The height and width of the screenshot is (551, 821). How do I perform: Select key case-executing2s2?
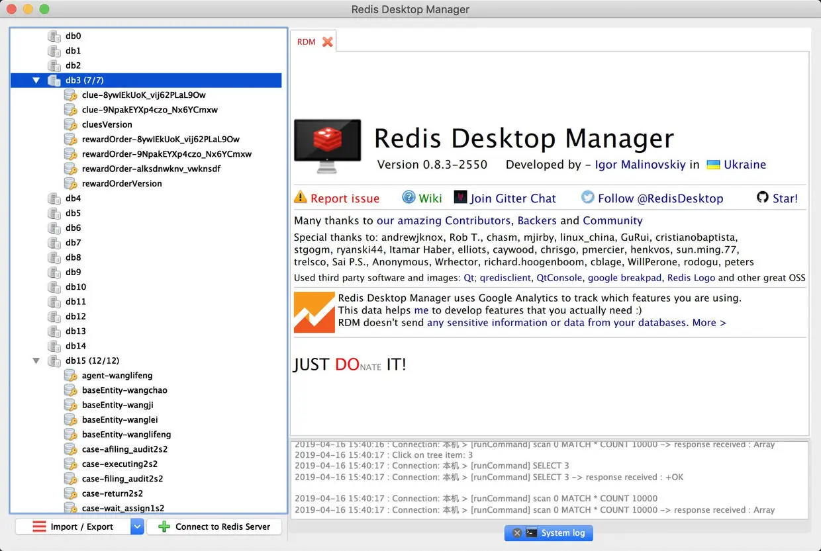pyautogui.click(x=120, y=464)
